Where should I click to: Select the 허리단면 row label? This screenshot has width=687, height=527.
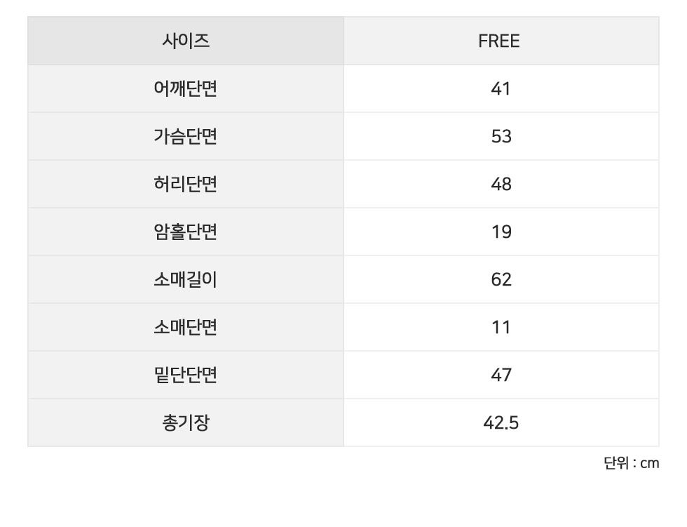click(185, 184)
